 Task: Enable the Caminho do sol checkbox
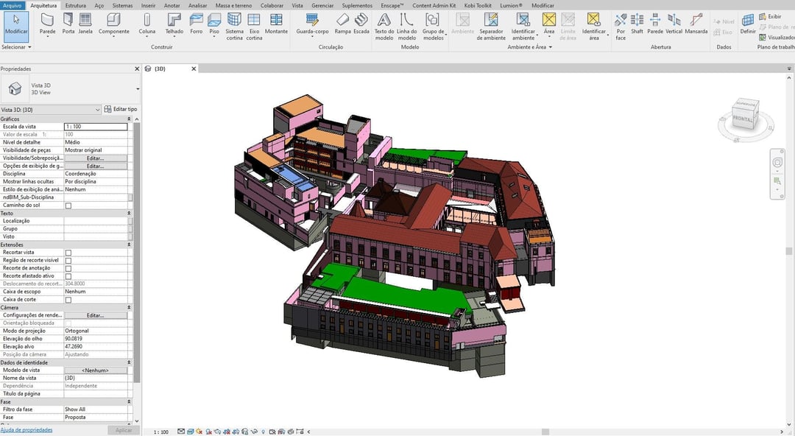tap(68, 205)
